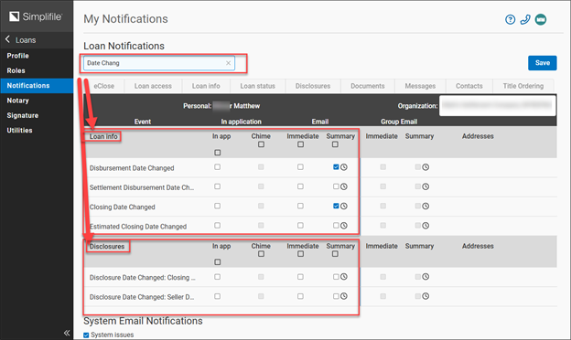Click the 'Disclosures' section heading
This screenshot has height=340, width=571.
pos(107,246)
